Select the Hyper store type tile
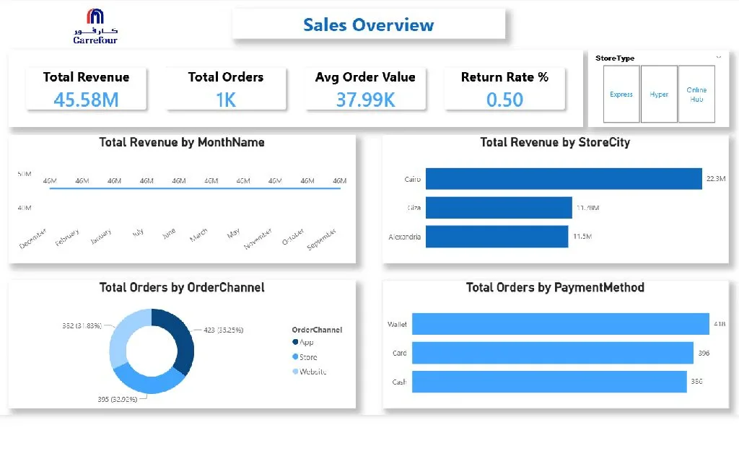739x456 pixels. tap(659, 95)
